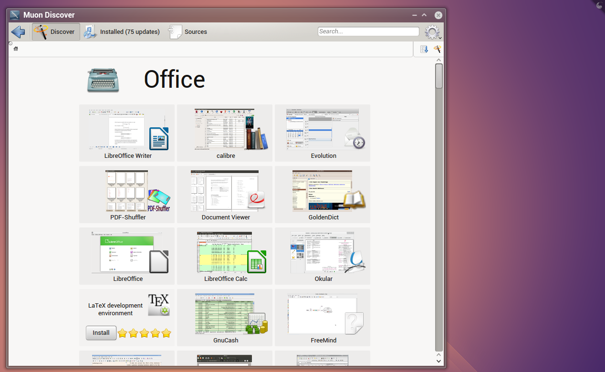Open Installed (75 updates) tab
This screenshot has width=605, height=372.
[x=122, y=32]
